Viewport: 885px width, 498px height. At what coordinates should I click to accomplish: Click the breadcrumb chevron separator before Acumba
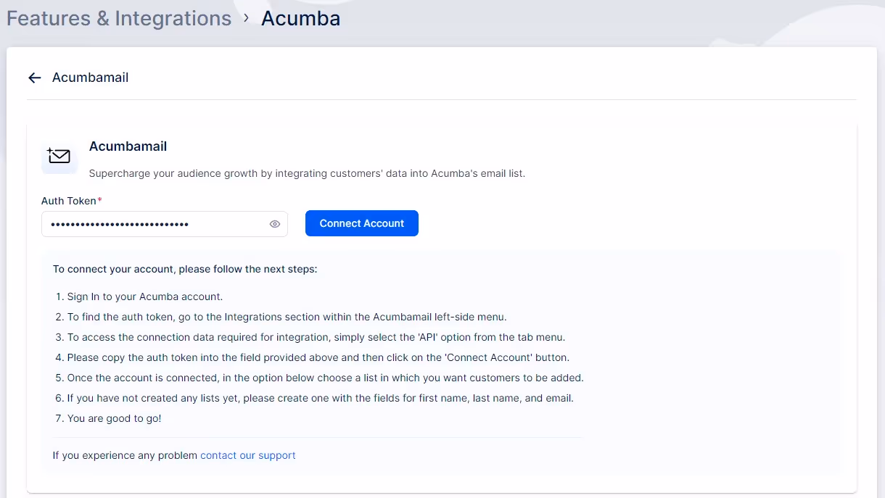coord(247,17)
